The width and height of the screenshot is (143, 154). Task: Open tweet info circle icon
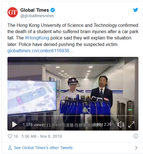136,136
